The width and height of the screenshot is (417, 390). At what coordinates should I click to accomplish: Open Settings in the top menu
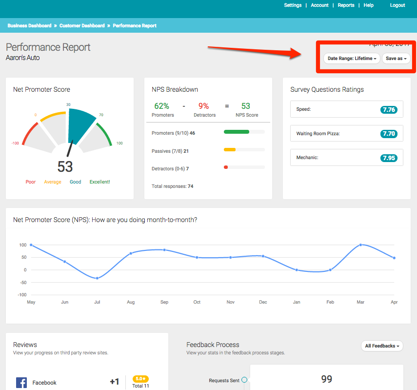tap(293, 5)
